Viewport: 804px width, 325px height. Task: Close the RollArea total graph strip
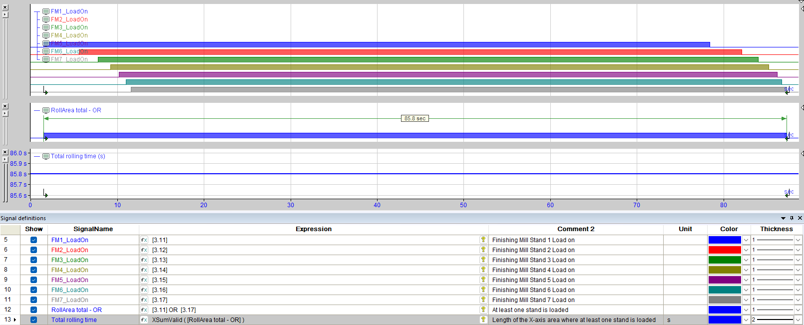click(5, 106)
